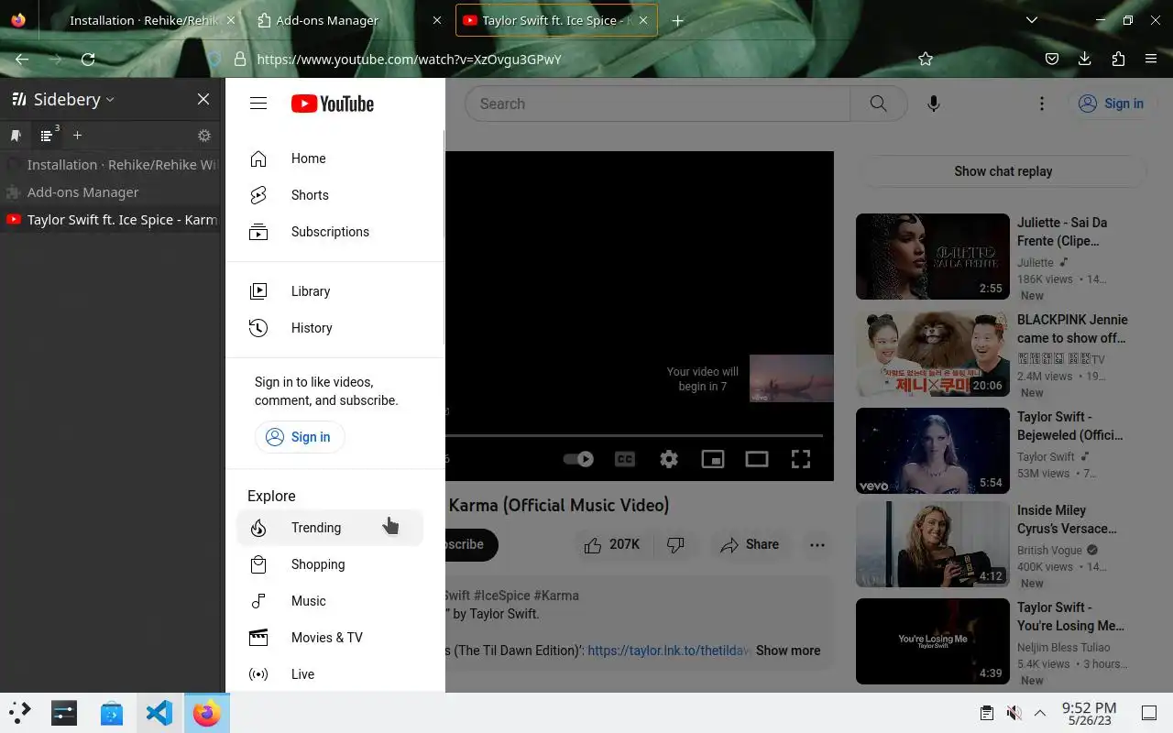Expand hidden system tray icons arrow
The height and width of the screenshot is (733, 1173).
point(1040,713)
